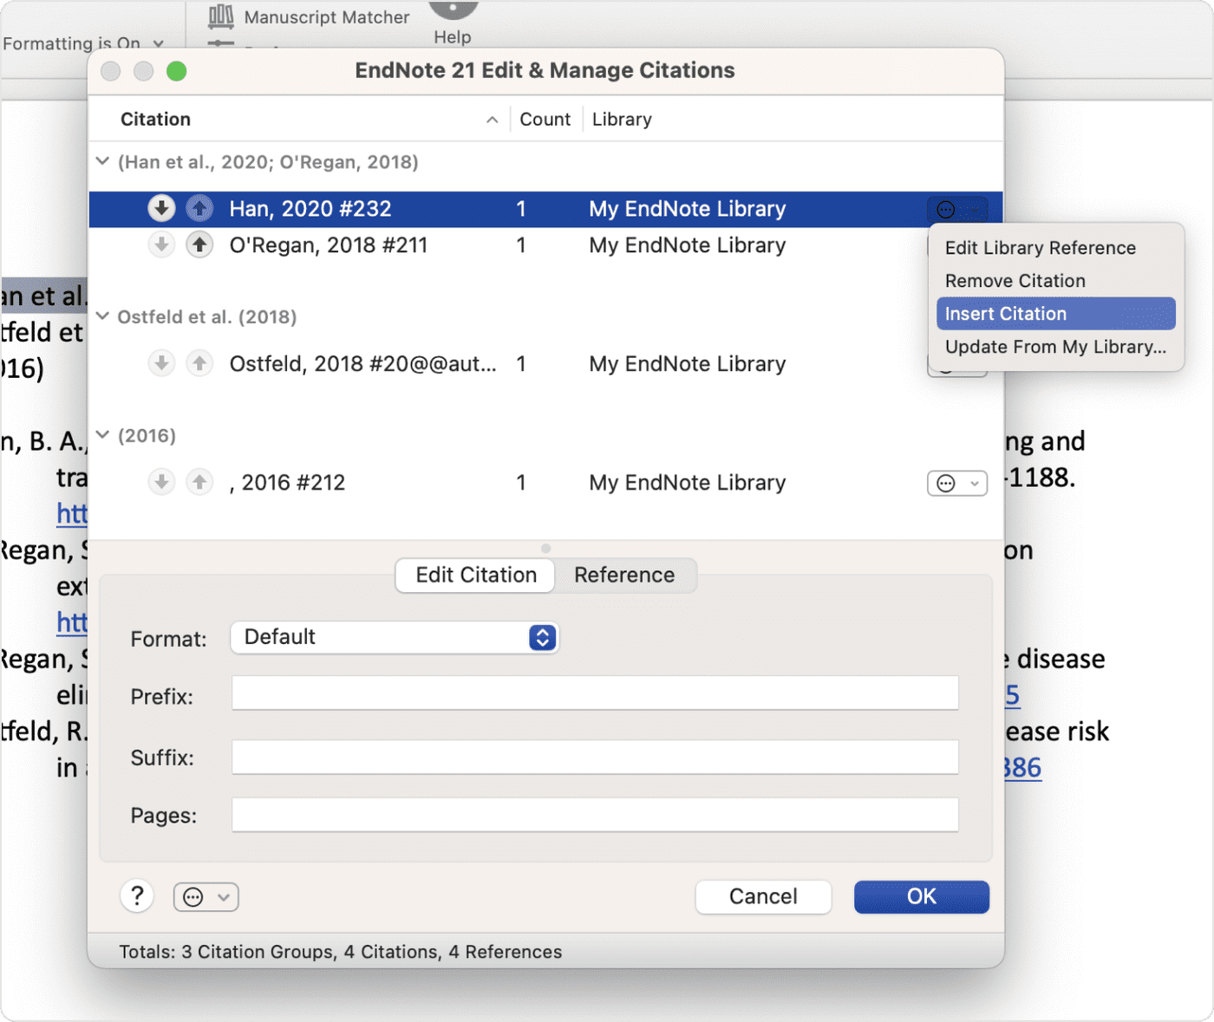
Task: Move O'Regan, 2018 #211 citation up
Action: [199, 244]
